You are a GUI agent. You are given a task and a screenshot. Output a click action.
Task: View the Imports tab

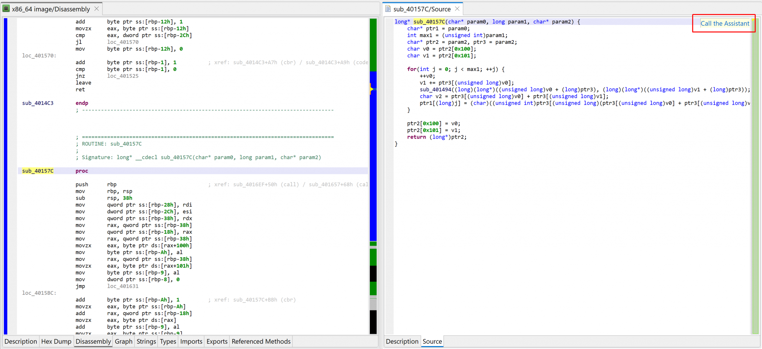pos(191,341)
